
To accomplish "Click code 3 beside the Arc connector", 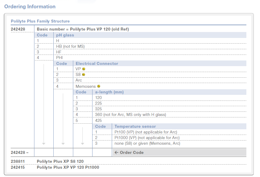I will click(58, 80).
